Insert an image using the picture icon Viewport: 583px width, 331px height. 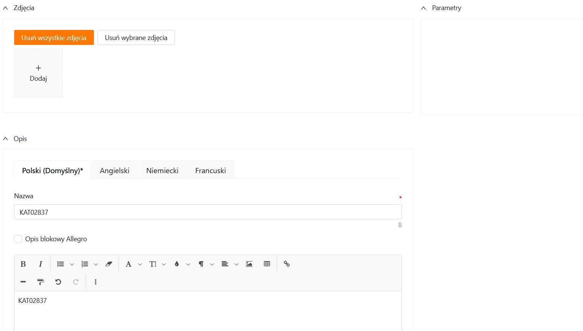pos(249,264)
